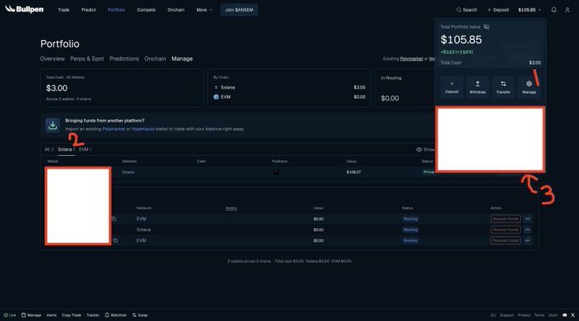The height and width of the screenshot is (321, 579).
Task: Open the notifications bell
Action: 553,10
